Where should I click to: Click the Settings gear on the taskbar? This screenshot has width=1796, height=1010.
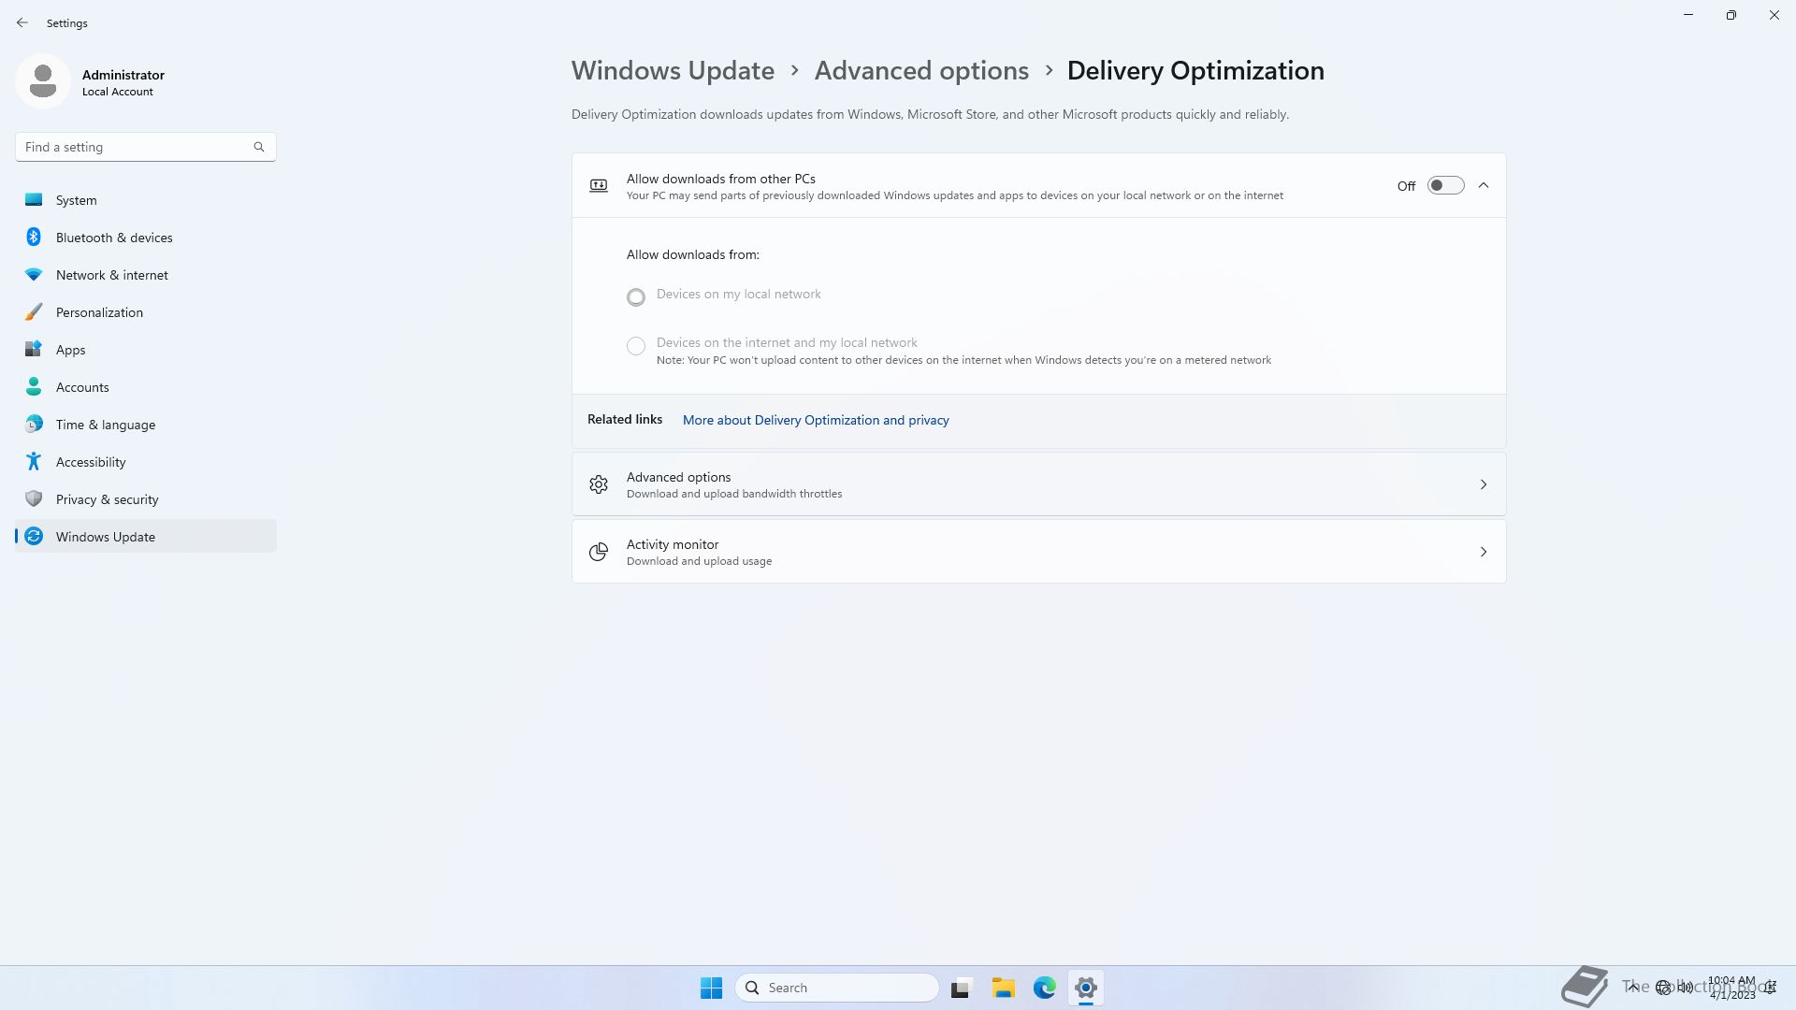coord(1086,988)
